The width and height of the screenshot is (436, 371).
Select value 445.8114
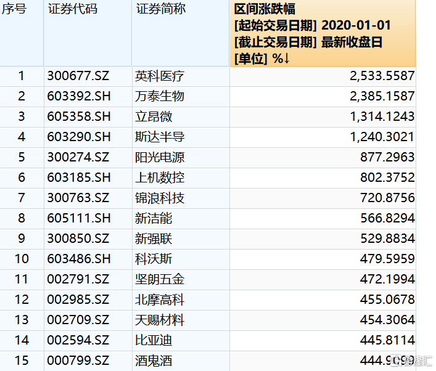387,340
